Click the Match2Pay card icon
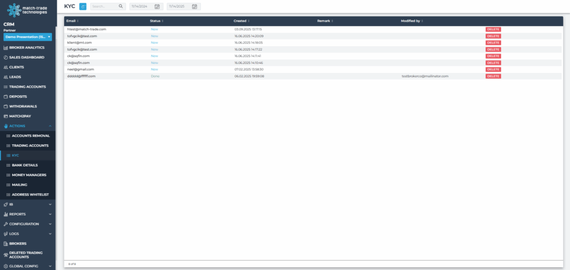The width and height of the screenshot is (570, 270). click(5, 116)
